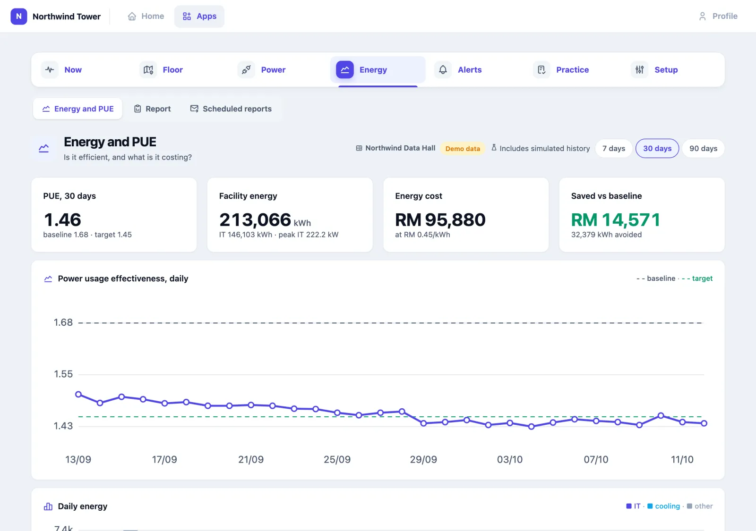Click the simulated history flask icon
Viewport: 756px width, 531px height.
coord(494,148)
